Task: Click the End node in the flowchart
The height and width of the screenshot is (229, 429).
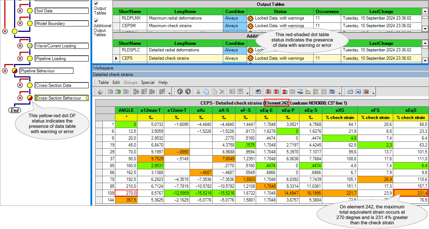Action: [x=14, y=110]
